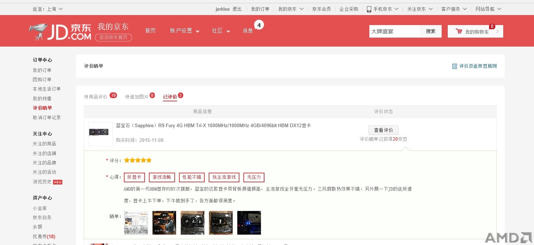The width and height of the screenshot is (534, 245).
Task: Click the 查看评价 button
Action: tap(383, 130)
